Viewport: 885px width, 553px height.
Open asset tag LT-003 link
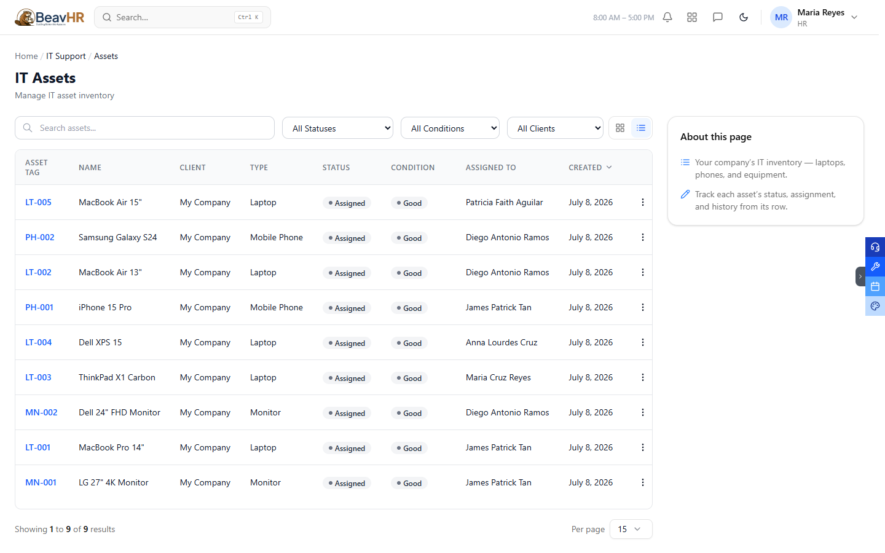point(38,377)
